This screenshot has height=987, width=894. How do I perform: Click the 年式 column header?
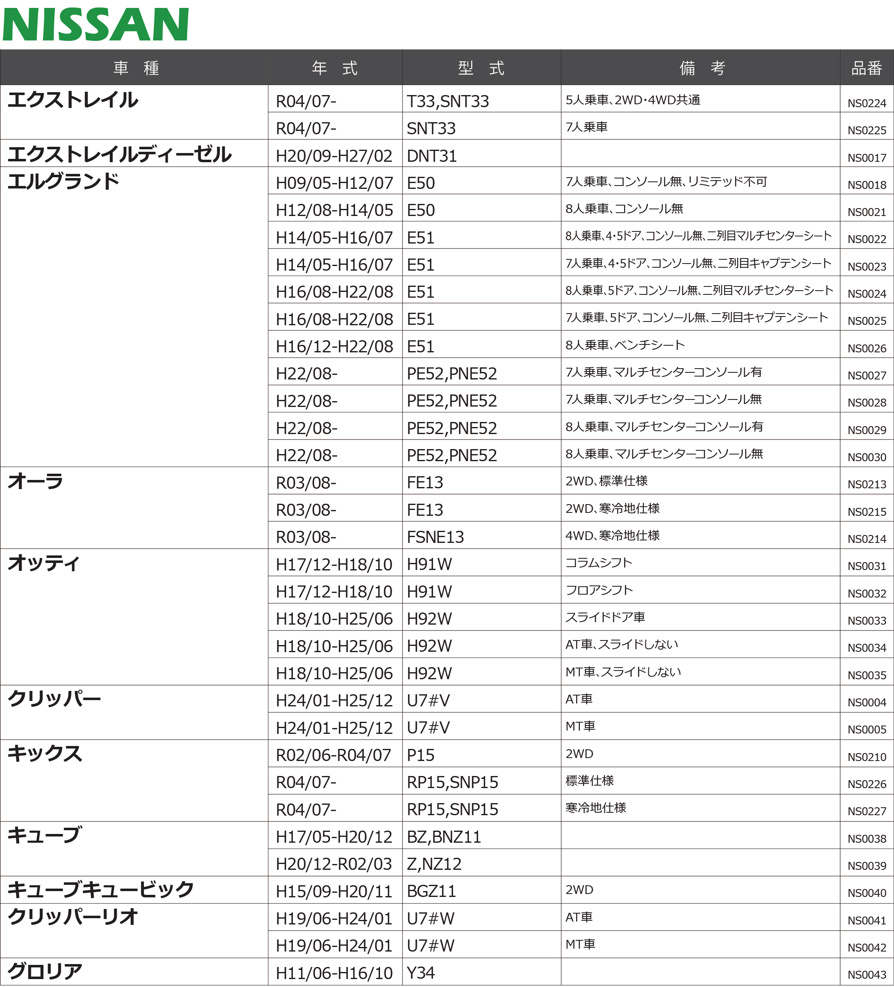coord(335,68)
